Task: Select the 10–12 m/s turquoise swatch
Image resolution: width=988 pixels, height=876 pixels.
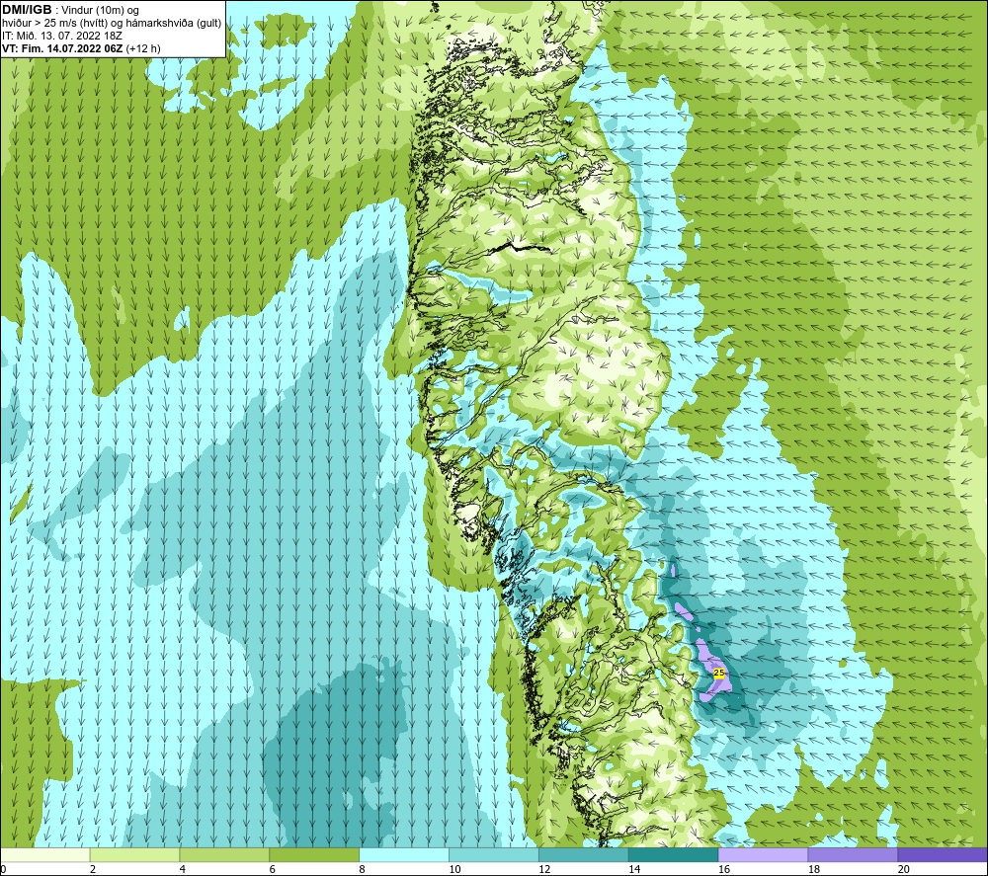Action: [x=494, y=854]
